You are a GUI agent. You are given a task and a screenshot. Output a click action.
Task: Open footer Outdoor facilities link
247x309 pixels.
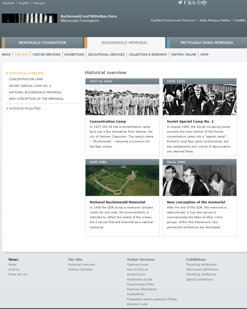pos(80,269)
